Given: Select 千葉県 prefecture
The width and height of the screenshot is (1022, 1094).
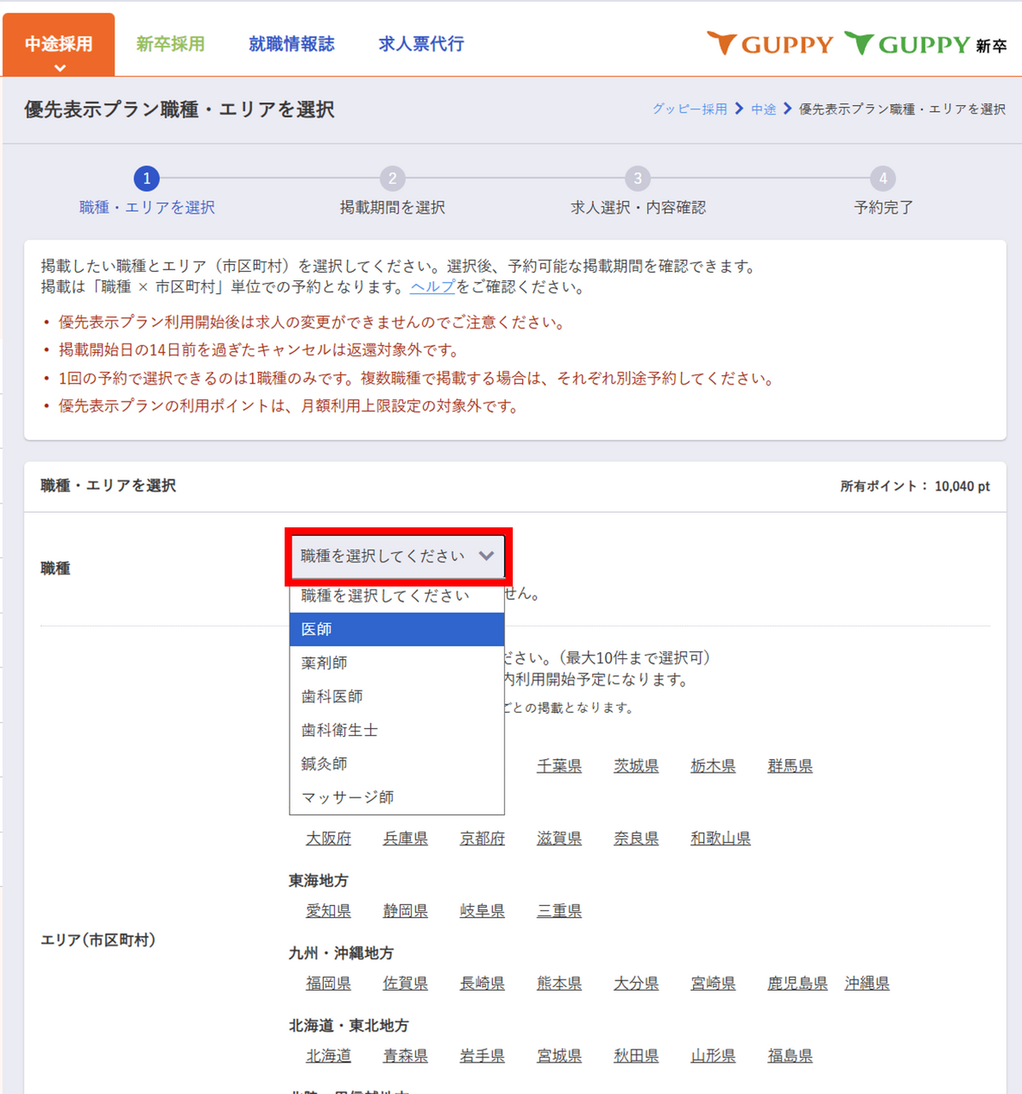Looking at the screenshot, I should tap(559, 766).
